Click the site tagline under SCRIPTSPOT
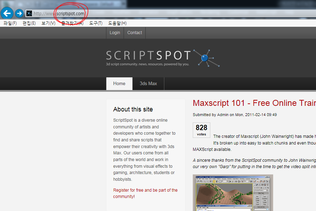Viewport: 316px width, 211px height. [147, 64]
